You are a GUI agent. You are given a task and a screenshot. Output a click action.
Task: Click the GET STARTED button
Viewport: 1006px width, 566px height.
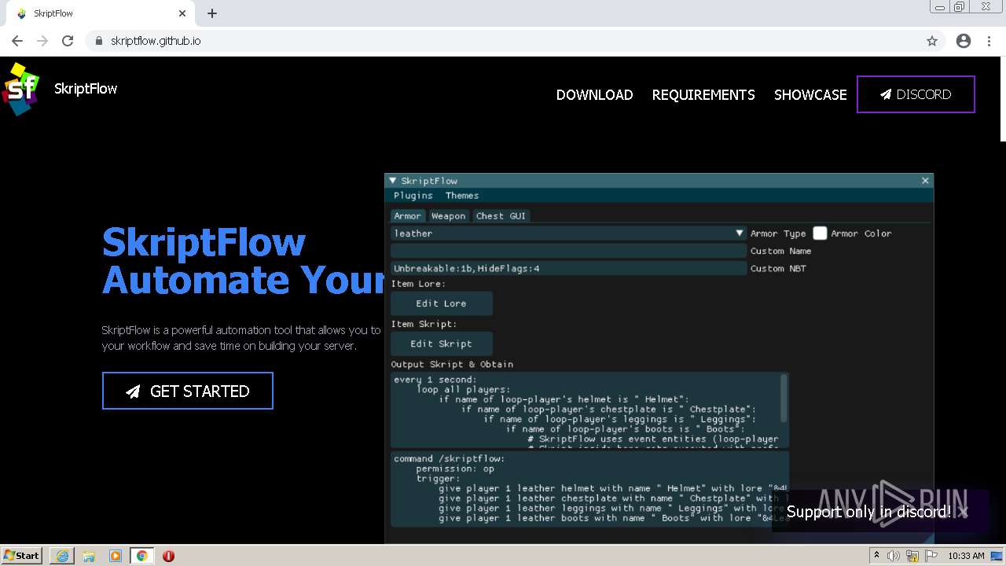188,391
